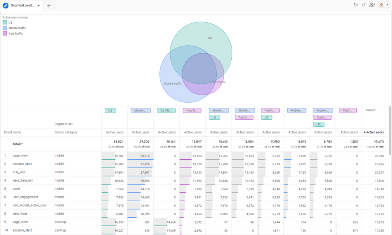Click the vertical scrollbar of the table
The width and height of the screenshot is (392, 235).
(390, 130)
